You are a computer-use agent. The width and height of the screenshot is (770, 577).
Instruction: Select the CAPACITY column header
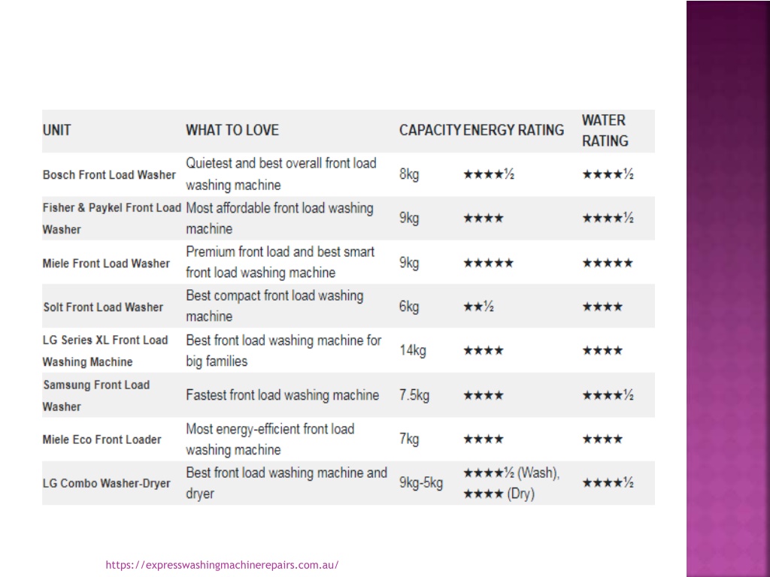[429, 130]
